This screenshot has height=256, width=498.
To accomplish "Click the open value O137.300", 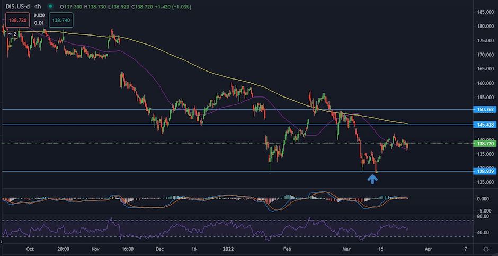I will click(70, 6).
